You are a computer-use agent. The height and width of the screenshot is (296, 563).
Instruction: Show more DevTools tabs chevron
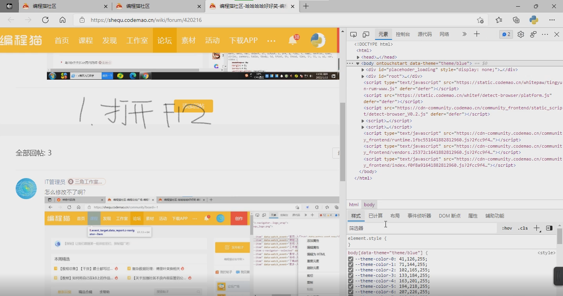coord(464,34)
